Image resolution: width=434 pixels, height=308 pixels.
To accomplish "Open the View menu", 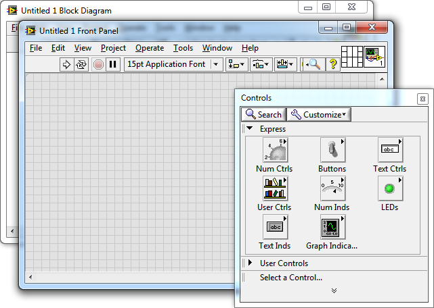I will click(83, 48).
